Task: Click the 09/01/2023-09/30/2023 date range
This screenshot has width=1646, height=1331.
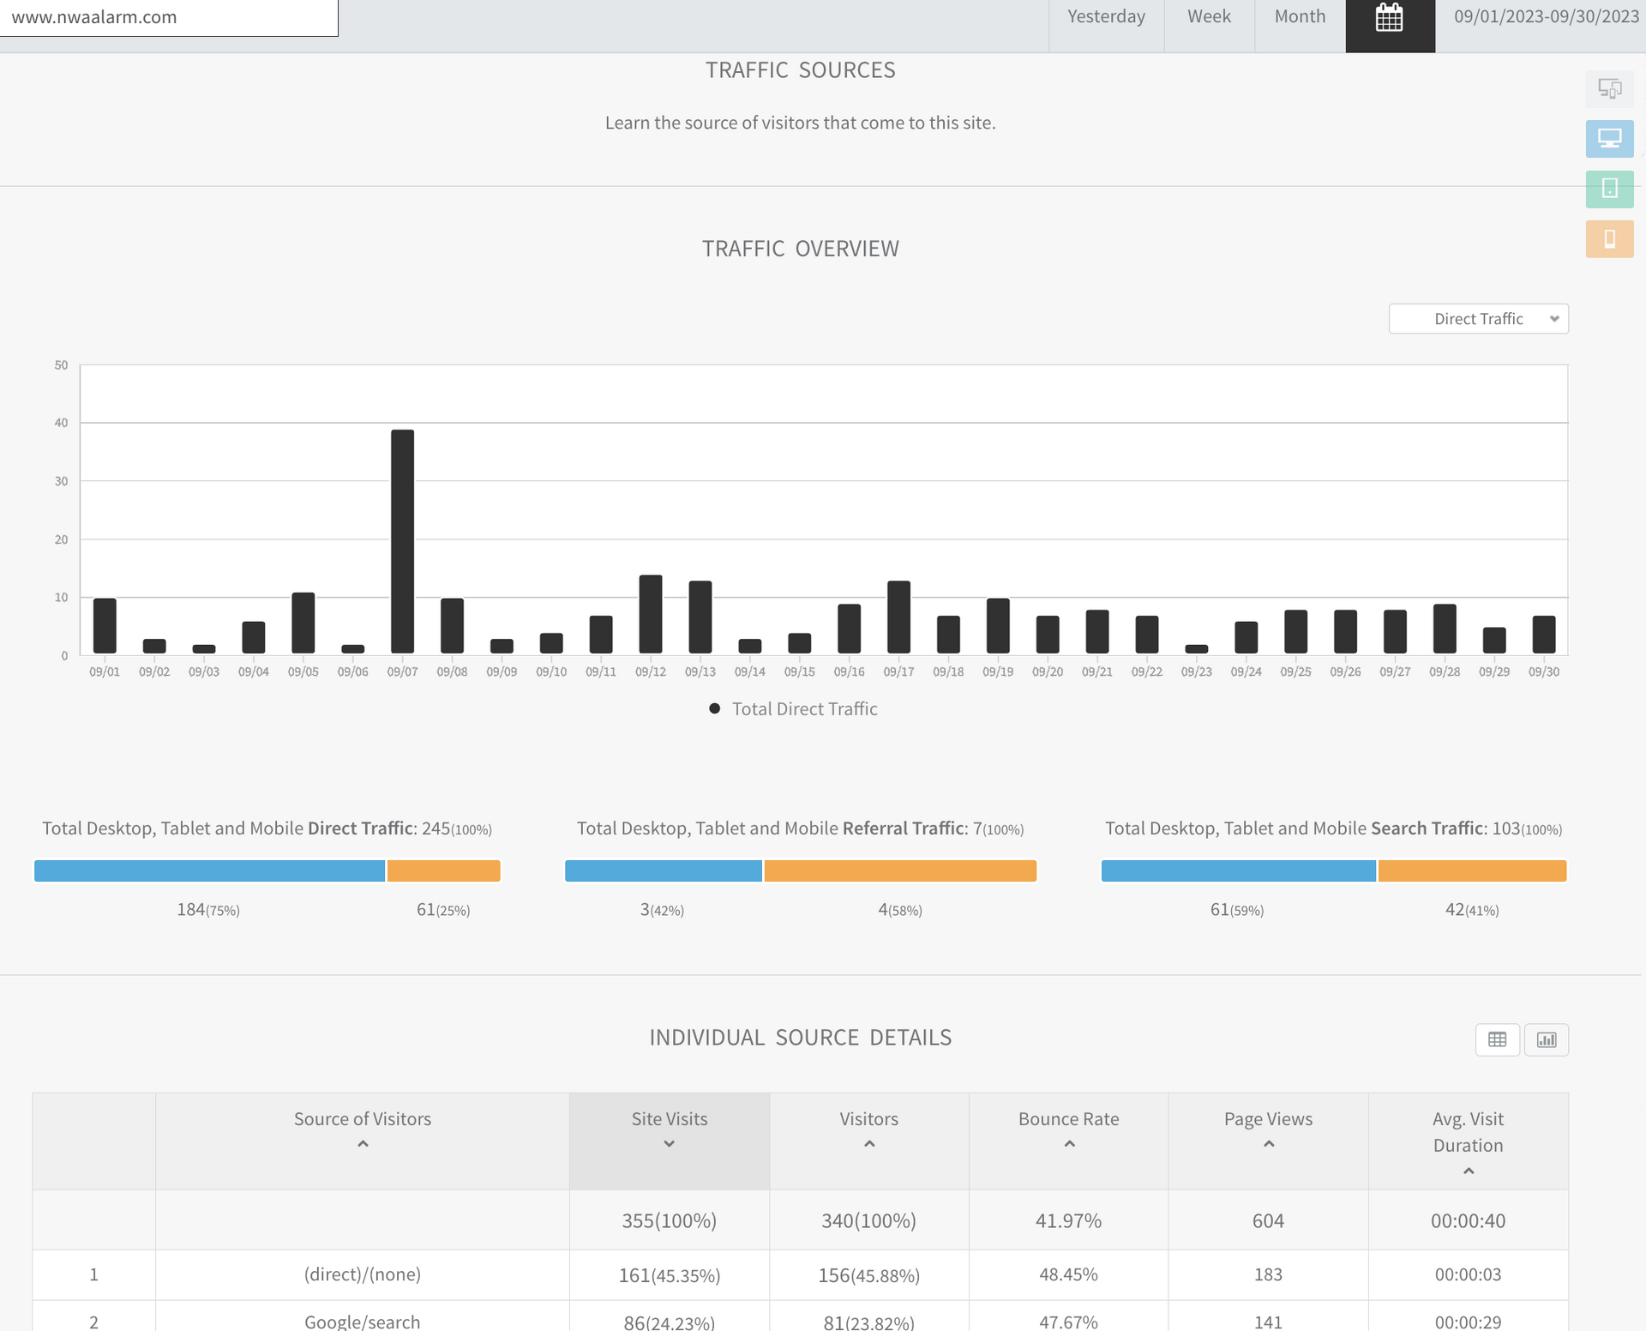Action: (x=1546, y=17)
